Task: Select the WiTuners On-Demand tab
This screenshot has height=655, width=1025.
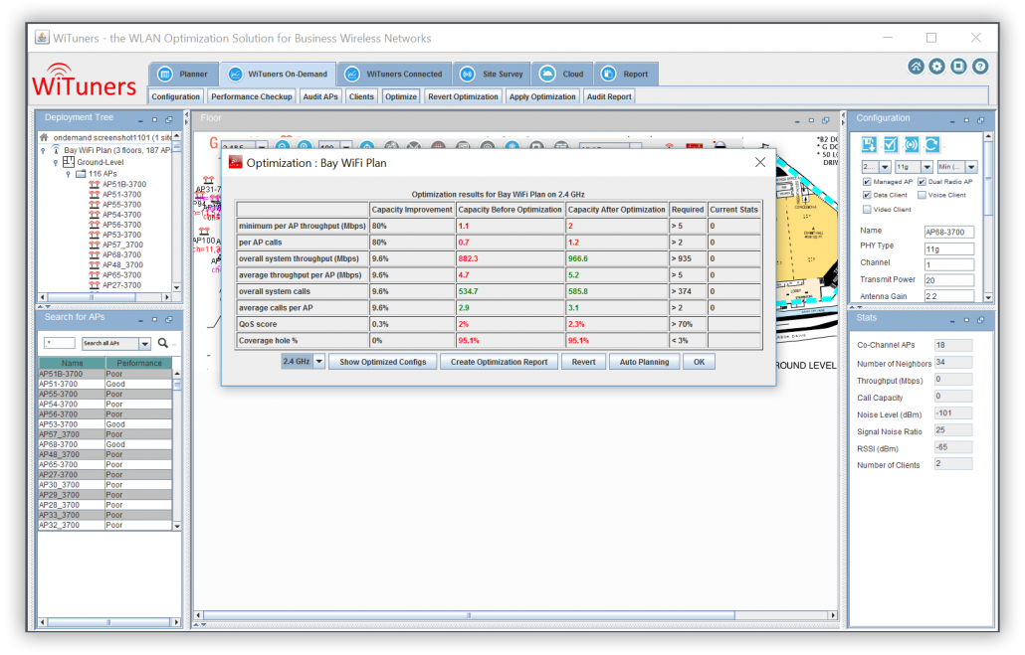Action: [x=278, y=74]
